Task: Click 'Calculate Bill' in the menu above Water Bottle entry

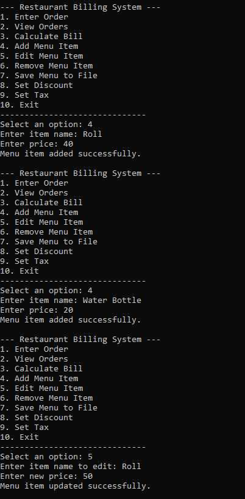Action: 49,202
